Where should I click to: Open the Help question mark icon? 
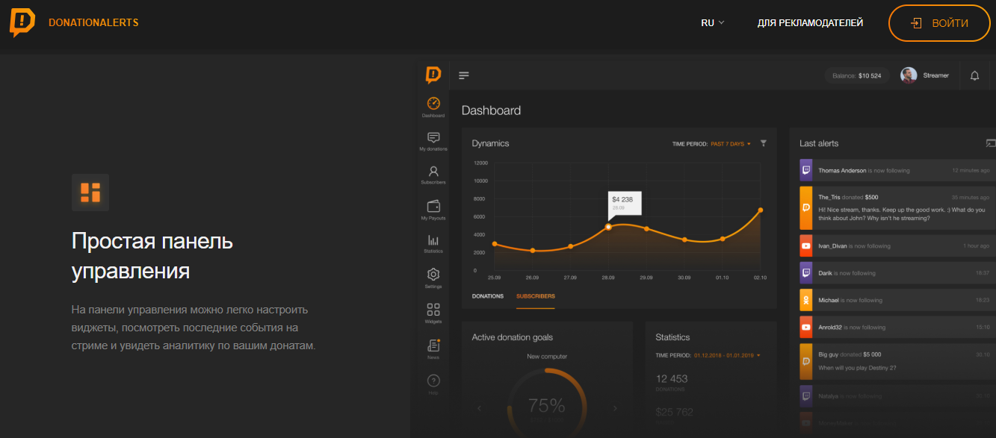coord(433,381)
